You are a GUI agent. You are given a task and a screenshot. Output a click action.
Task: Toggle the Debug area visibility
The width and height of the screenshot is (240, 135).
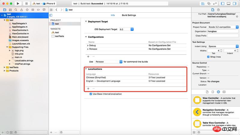[x=229, y=4]
